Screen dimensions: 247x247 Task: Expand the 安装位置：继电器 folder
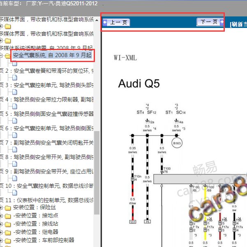pyautogui.click(x=1, y=232)
